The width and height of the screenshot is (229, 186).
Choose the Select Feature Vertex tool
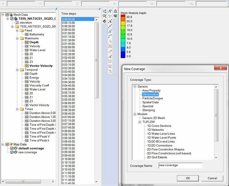coord(110,21)
